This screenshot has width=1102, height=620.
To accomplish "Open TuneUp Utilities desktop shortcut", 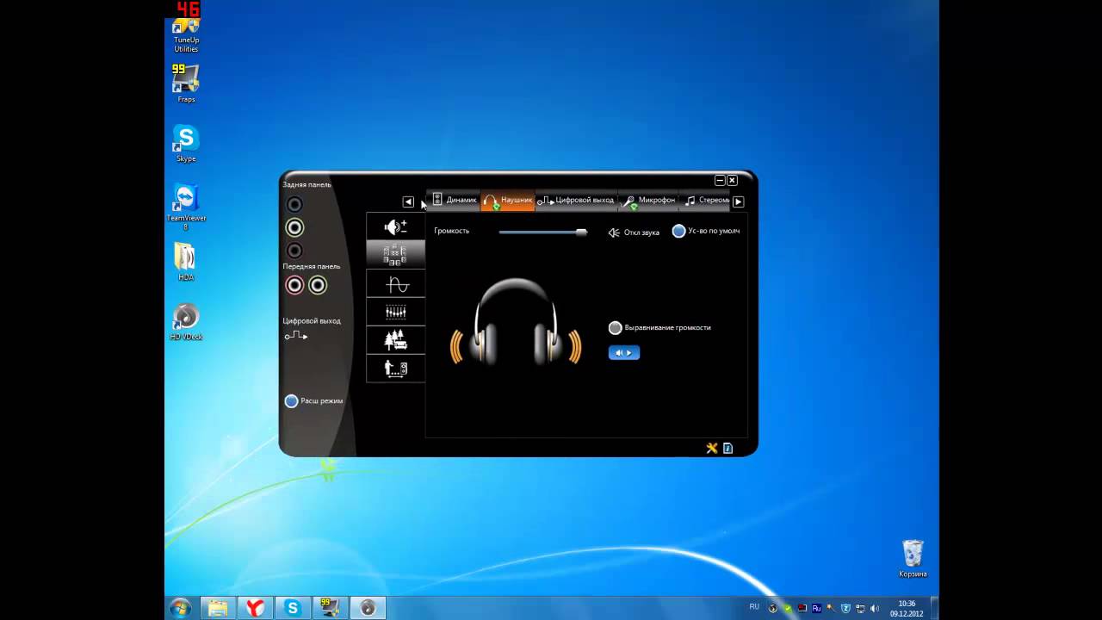I will click(186, 34).
